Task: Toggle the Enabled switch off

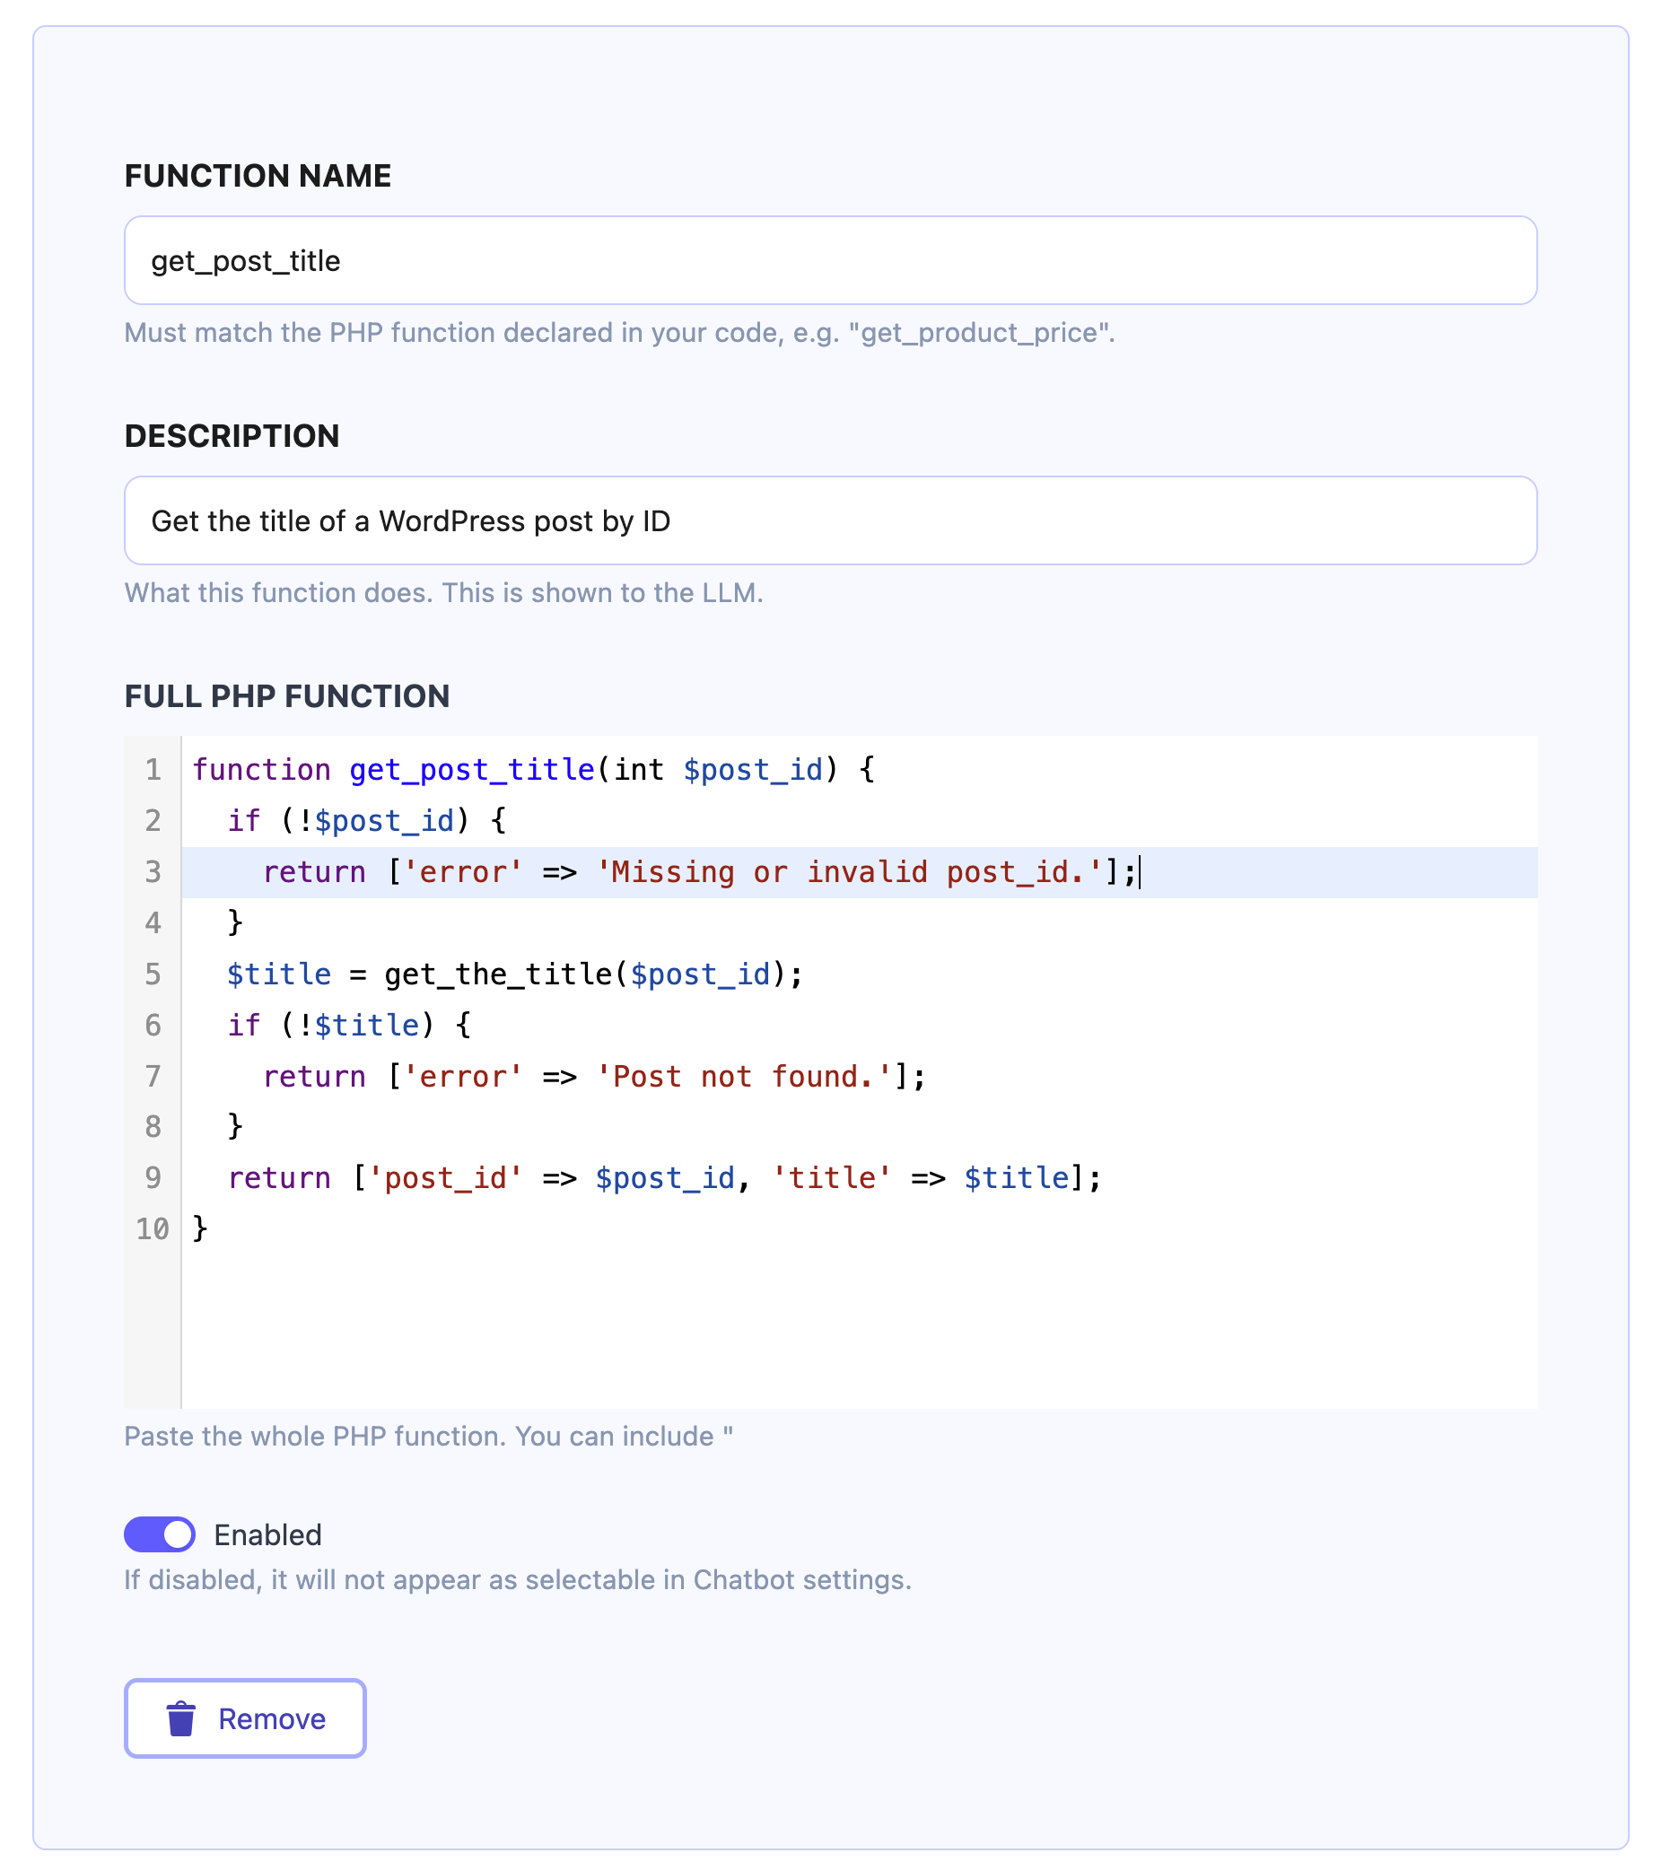Action: (159, 1534)
